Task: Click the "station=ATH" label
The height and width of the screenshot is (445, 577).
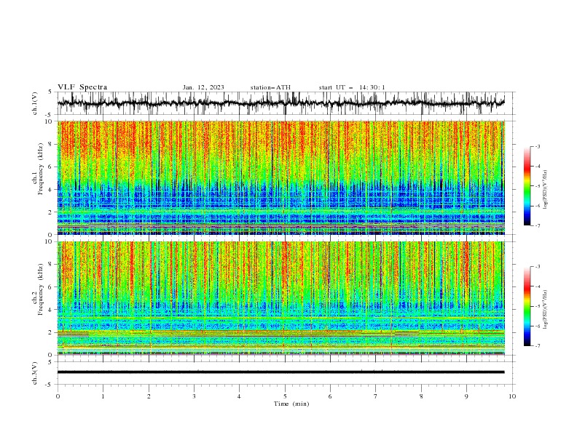Action: [270, 87]
